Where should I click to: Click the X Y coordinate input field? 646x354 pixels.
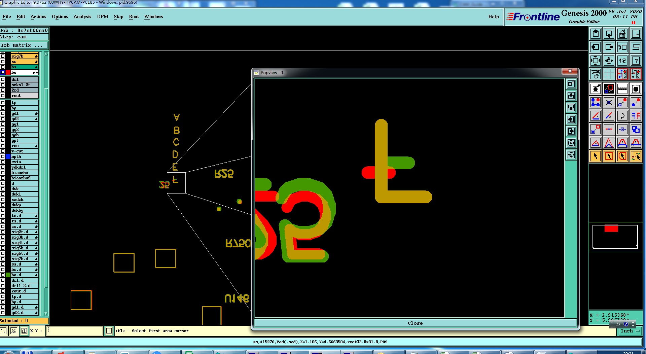pyautogui.click(x=74, y=331)
